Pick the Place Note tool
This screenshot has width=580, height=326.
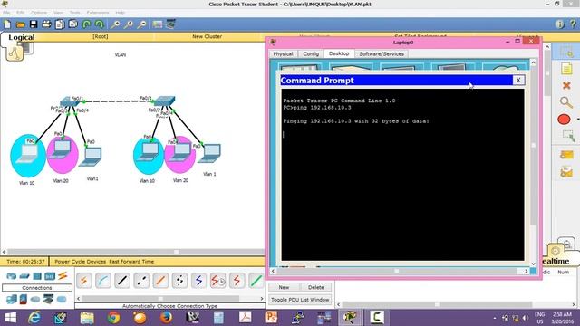(x=566, y=69)
